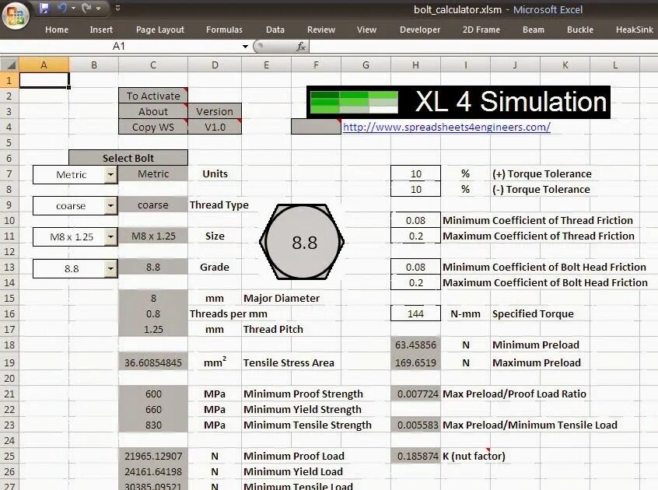This screenshot has height=490, width=658.
Task: Select the 21965.12907 Minimum Proof Load value
Action: click(153, 456)
